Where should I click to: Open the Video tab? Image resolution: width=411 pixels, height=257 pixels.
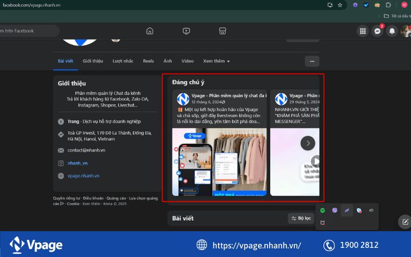click(188, 61)
